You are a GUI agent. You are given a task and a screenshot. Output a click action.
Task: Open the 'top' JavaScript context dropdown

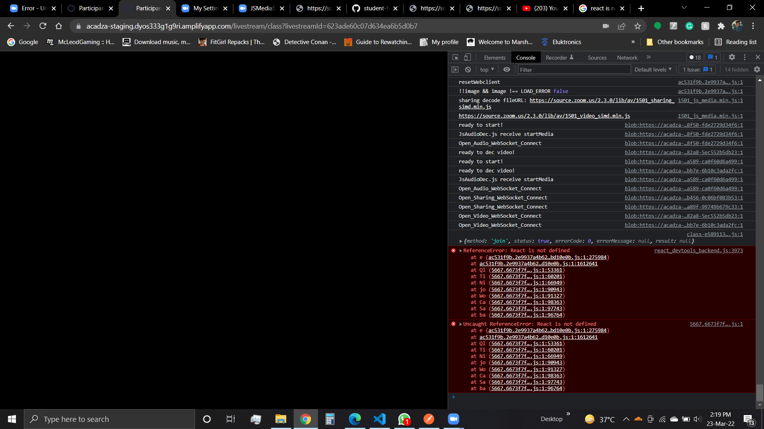(487, 70)
